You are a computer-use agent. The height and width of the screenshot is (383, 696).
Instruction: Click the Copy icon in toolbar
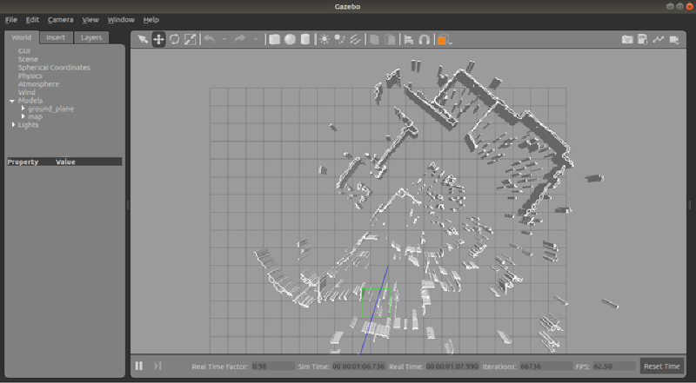(374, 39)
